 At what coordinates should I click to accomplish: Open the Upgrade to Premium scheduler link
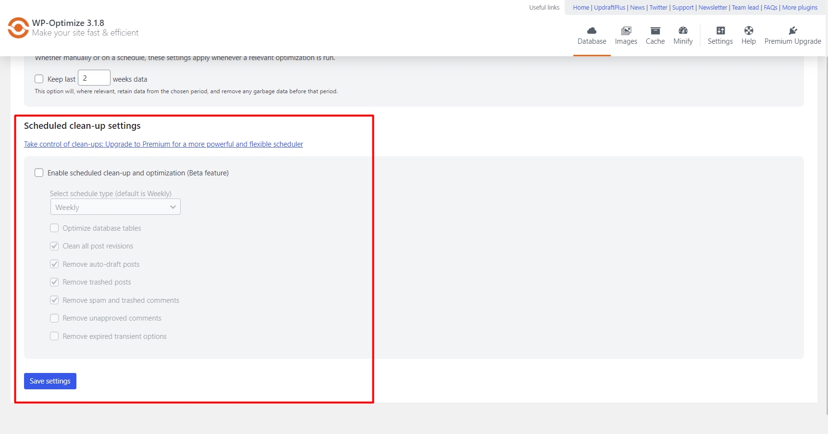coord(163,144)
